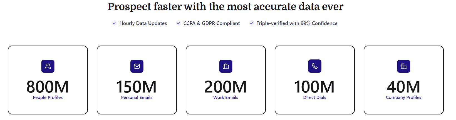The image size is (456, 120).
Task: Click the 40M company profiles figure
Action: pyautogui.click(x=403, y=87)
